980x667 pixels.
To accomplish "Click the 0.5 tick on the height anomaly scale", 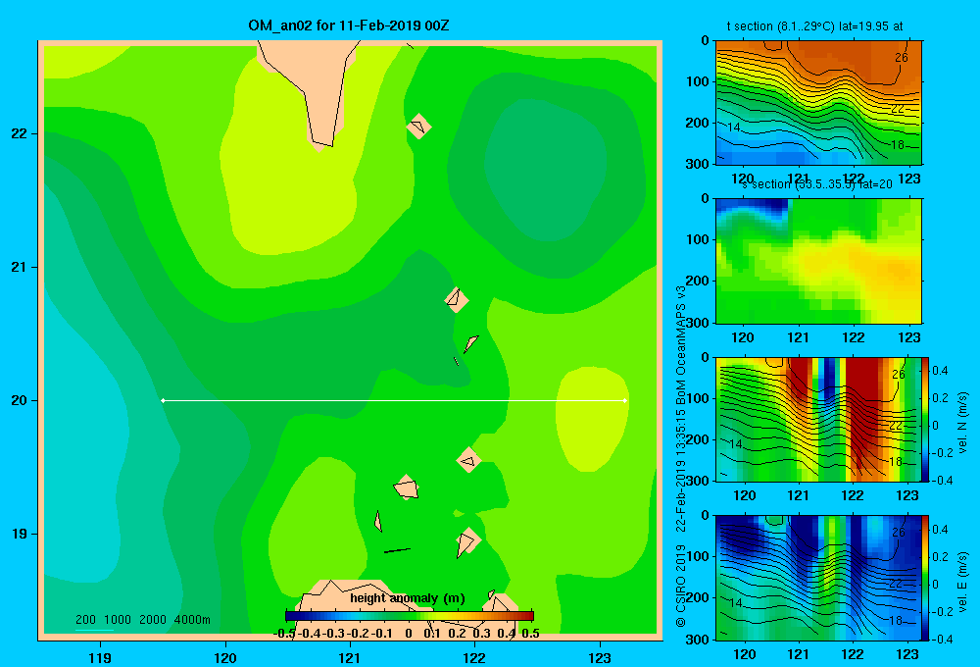I will pos(530,634).
